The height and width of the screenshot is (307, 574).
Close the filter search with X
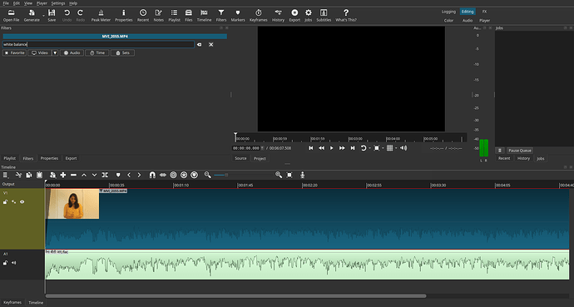(x=210, y=45)
